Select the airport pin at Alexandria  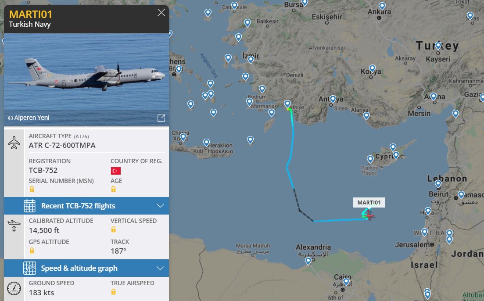pyautogui.click(x=308, y=261)
